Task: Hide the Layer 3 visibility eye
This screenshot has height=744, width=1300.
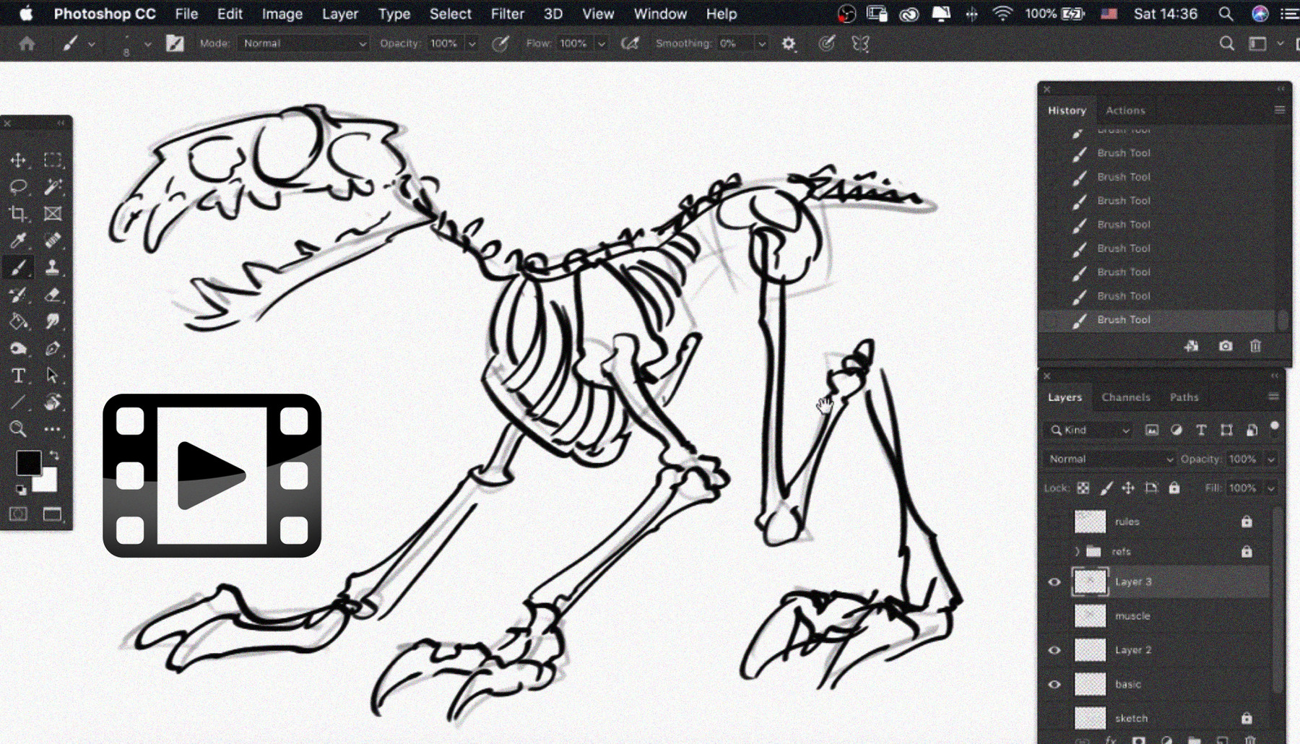Action: (1054, 582)
